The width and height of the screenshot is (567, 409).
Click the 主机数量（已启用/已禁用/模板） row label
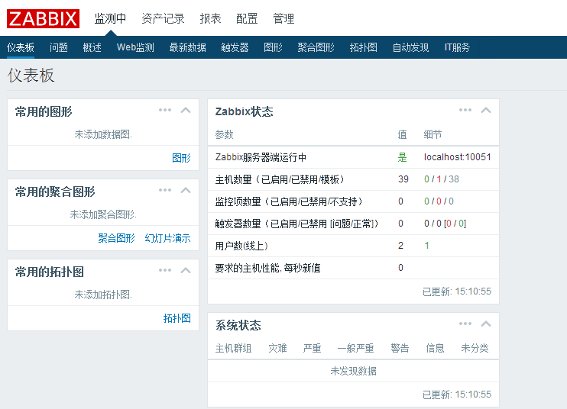point(280,179)
